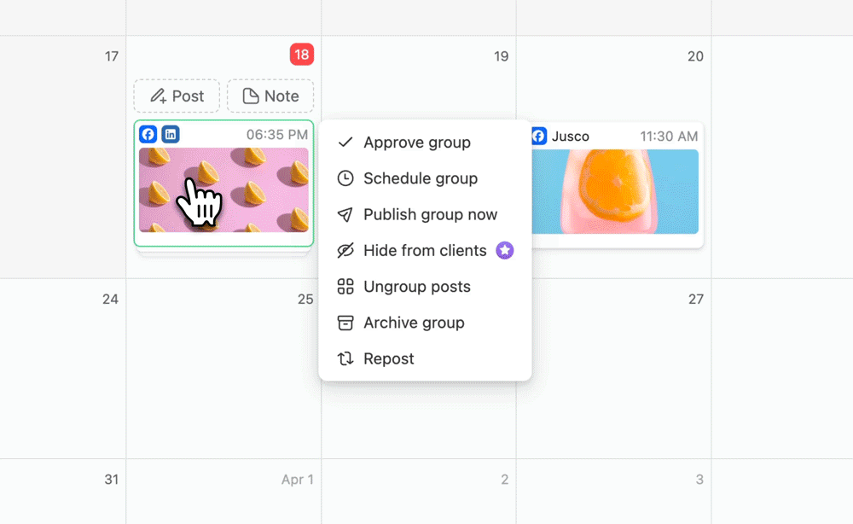Open the orange drink Jusco post image

[x=615, y=191]
